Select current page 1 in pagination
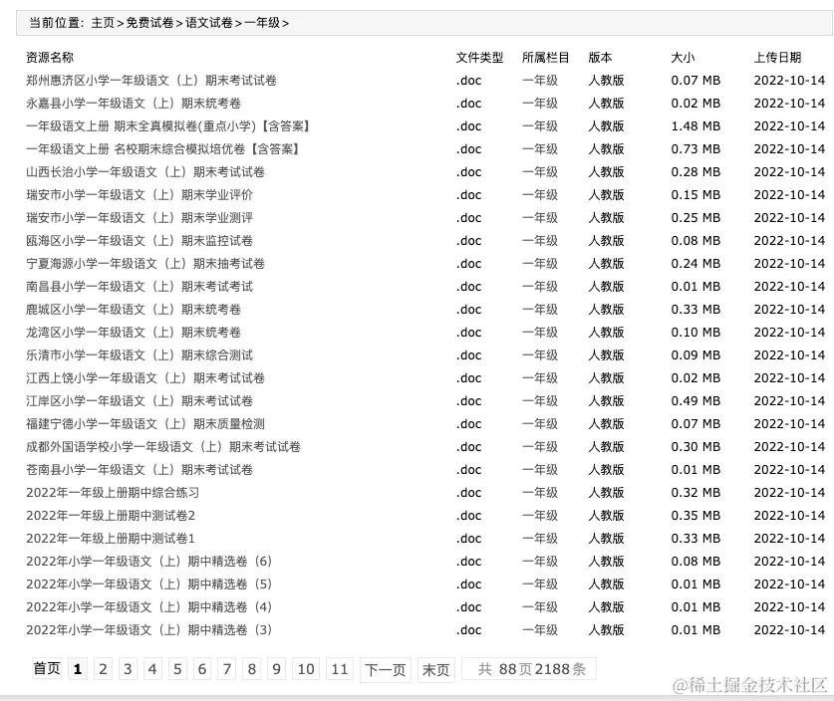 click(78, 668)
